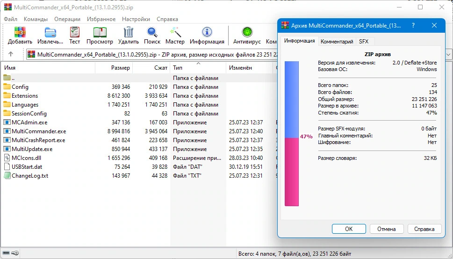453x259 pixels.
Task: Click the 'Расширение при...' type cell
Action: (197, 158)
